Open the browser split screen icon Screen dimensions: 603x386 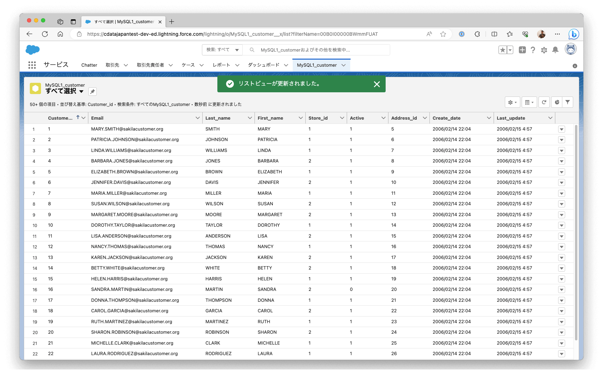pyautogui.click(x=494, y=34)
